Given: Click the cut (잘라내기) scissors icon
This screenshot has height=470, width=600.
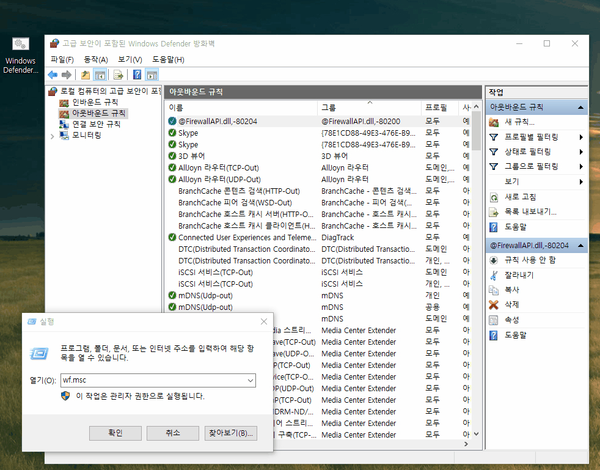Looking at the screenshot, I should pyautogui.click(x=494, y=275).
